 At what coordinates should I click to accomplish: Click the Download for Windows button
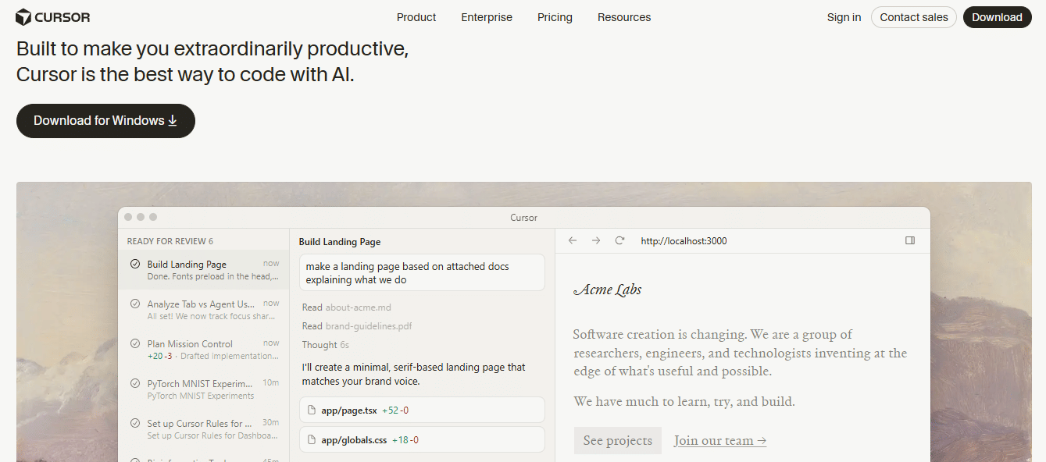tap(105, 121)
